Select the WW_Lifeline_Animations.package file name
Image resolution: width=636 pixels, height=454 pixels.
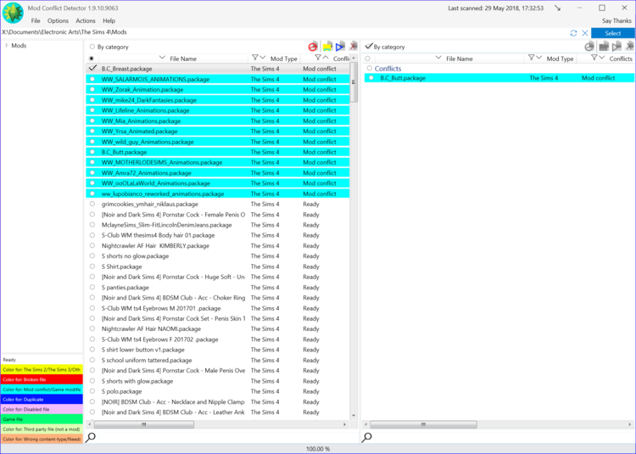click(145, 110)
